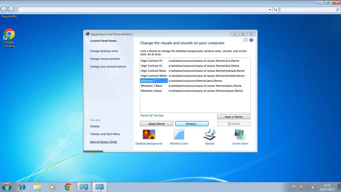This screenshot has width=341, height=192.
Task: Click the Delete button
Action: coord(234,124)
